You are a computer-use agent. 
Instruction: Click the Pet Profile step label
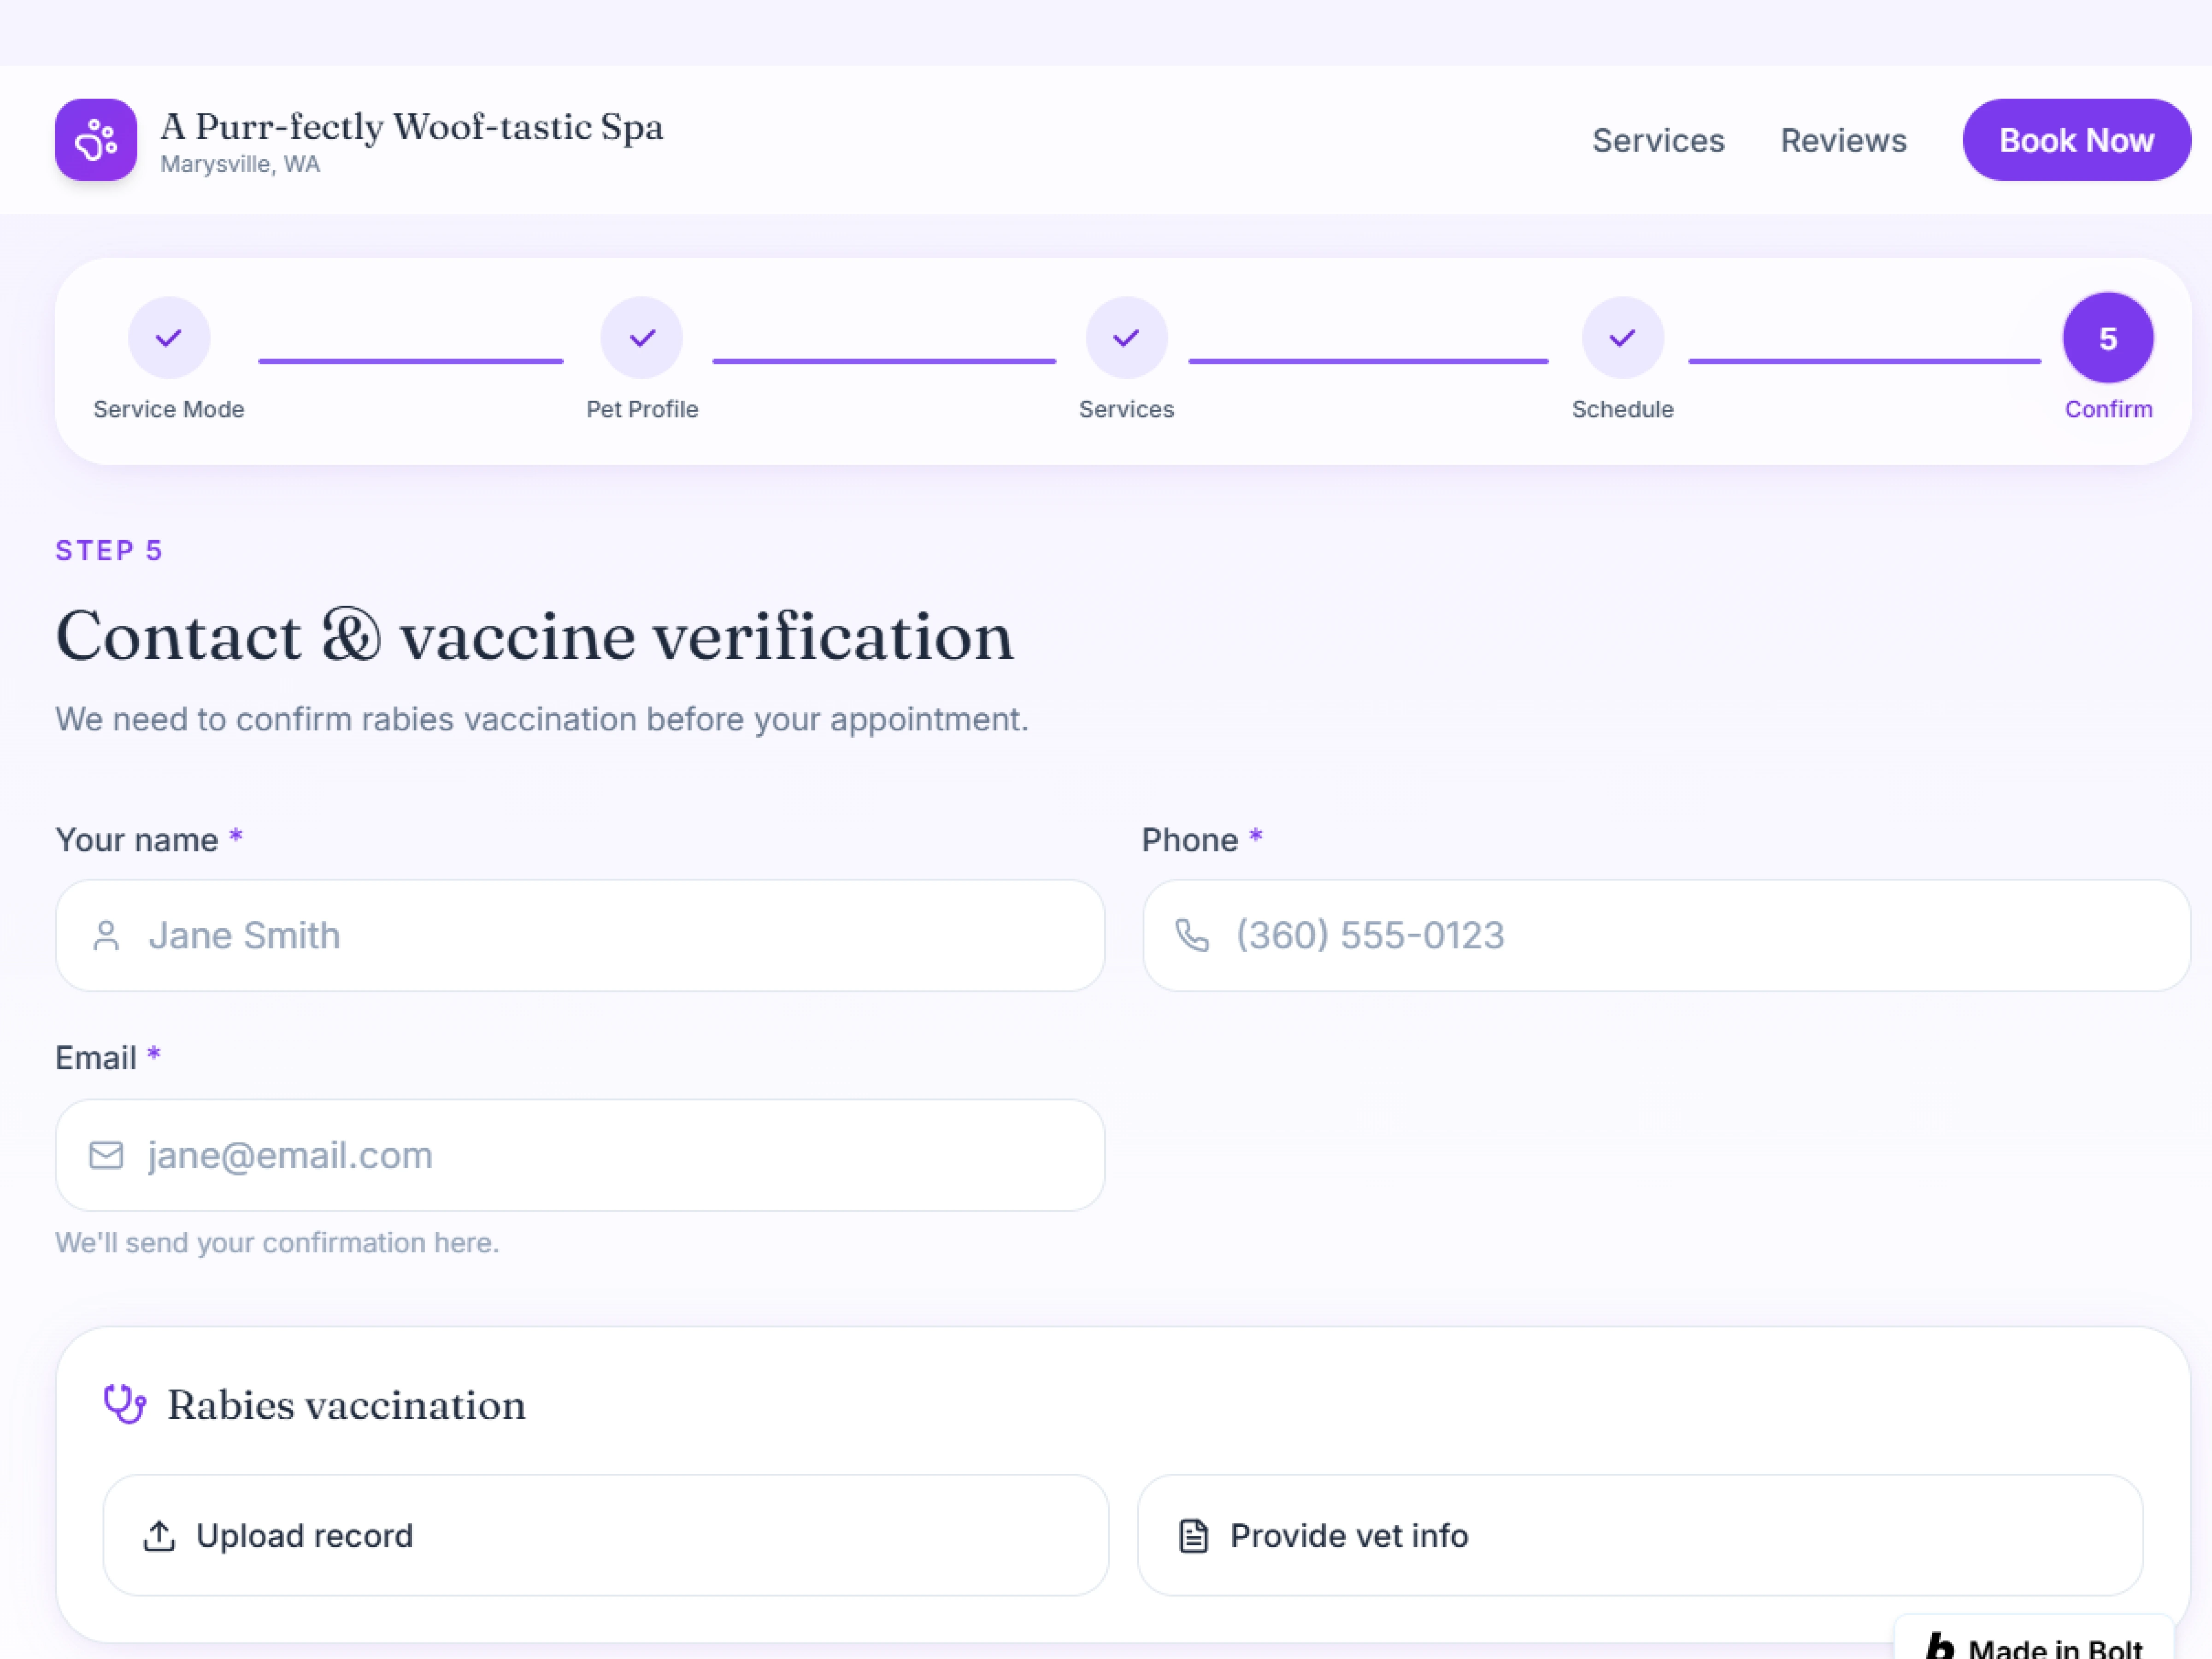click(x=642, y=409)
